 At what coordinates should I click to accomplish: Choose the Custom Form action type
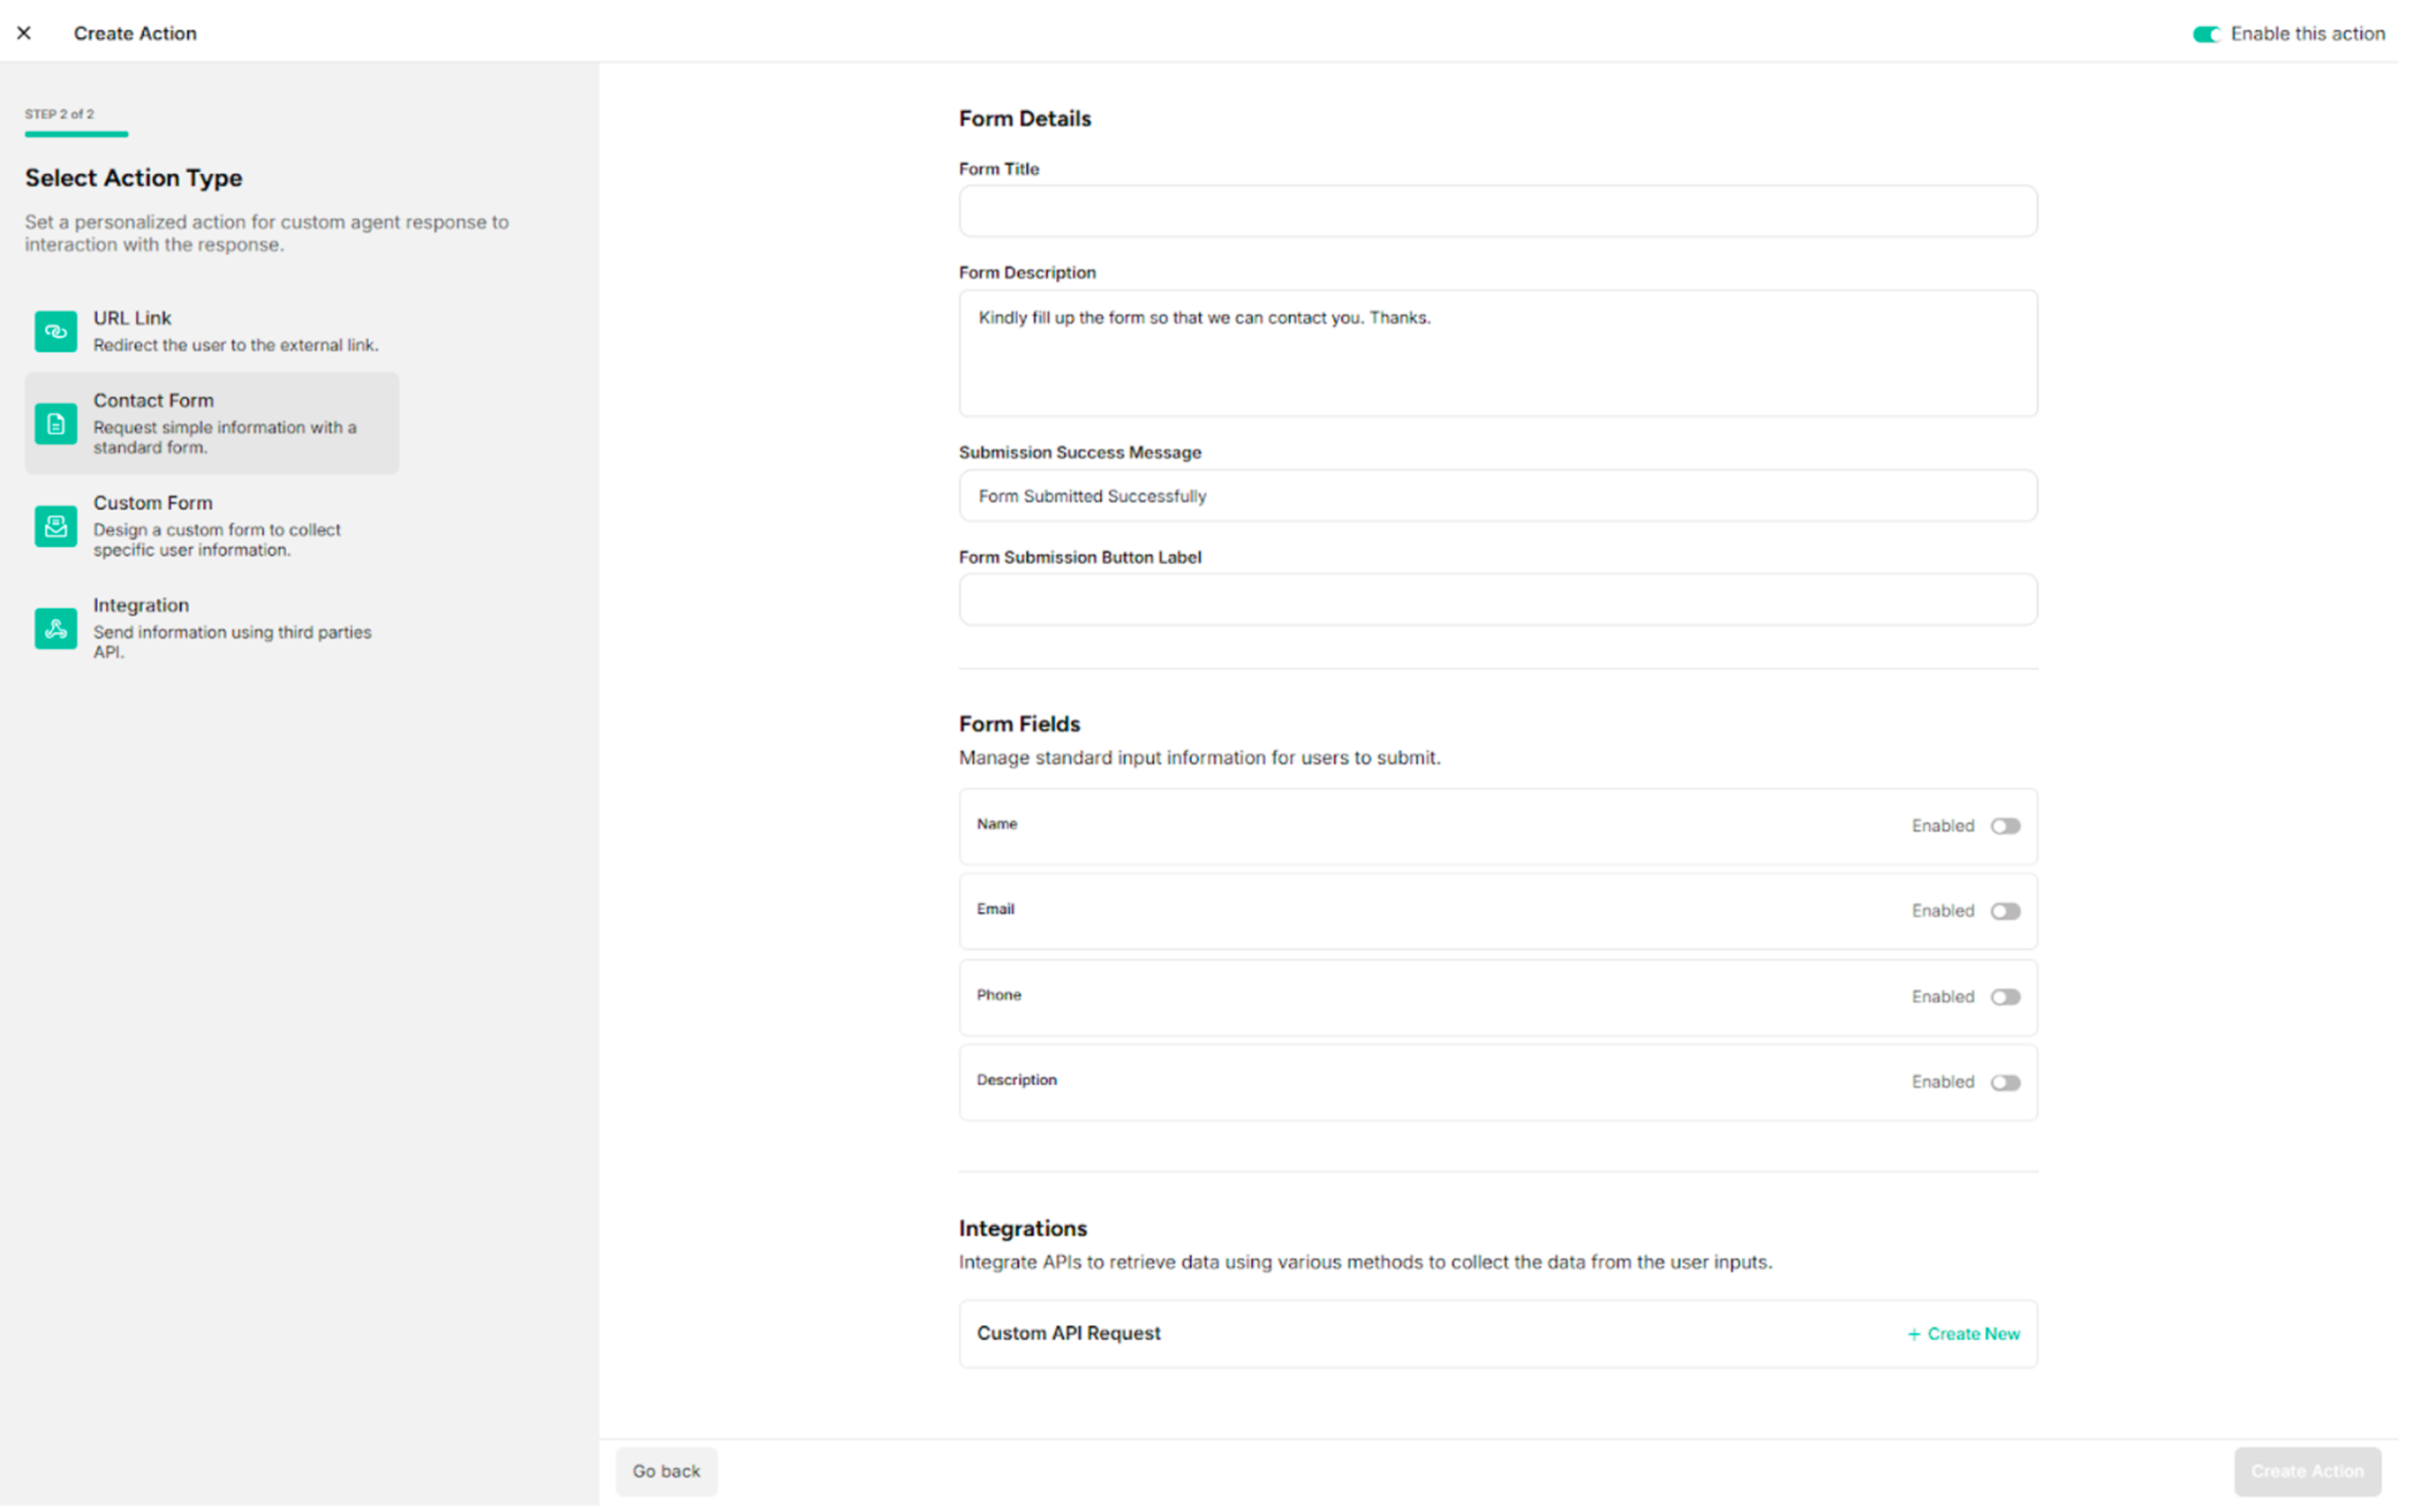click(x=212, y=526)
